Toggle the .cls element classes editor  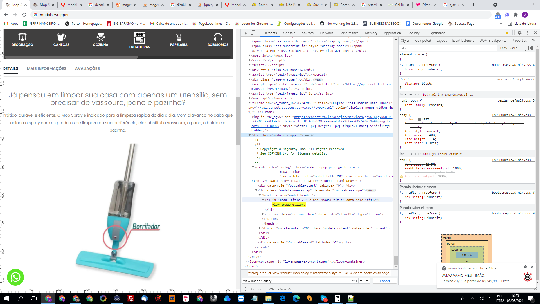[514, 48]
